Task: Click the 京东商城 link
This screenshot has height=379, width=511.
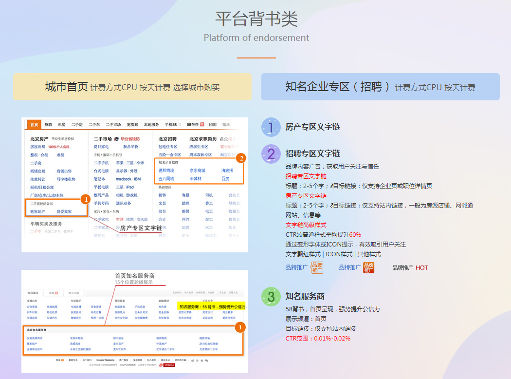Action: point(198,171)
